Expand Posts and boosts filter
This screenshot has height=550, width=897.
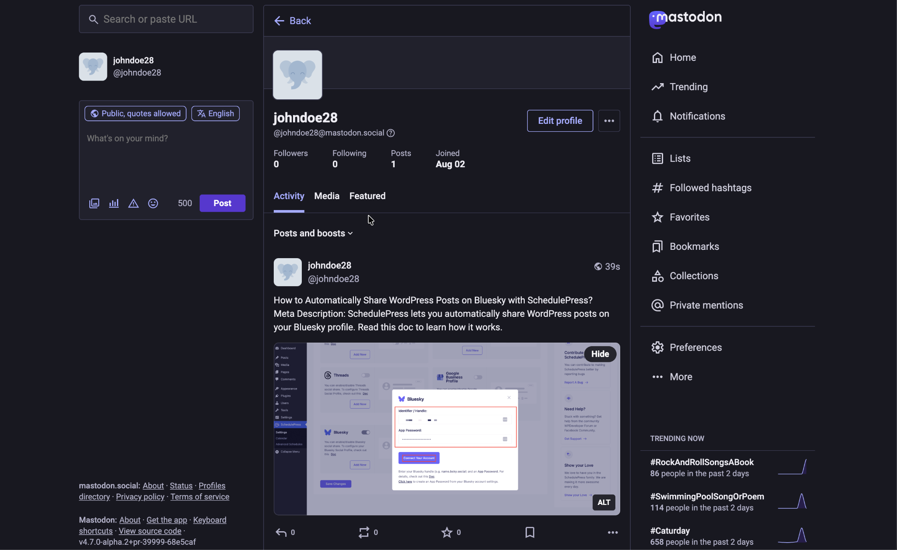click(313, 234)
